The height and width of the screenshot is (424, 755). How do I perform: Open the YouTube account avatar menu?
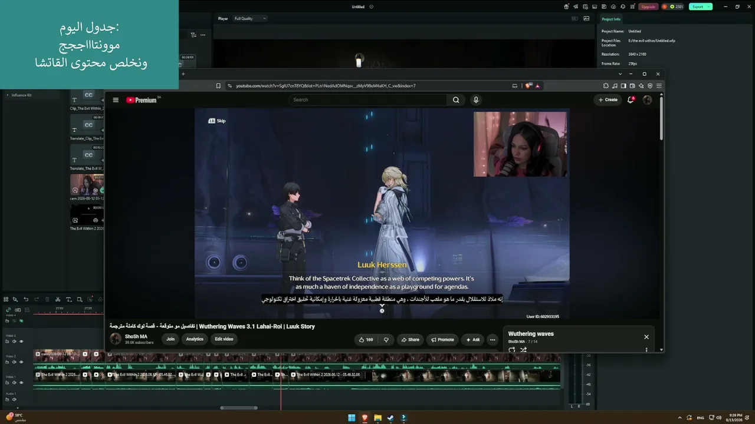pyautogui.click(x=647, y=100)
